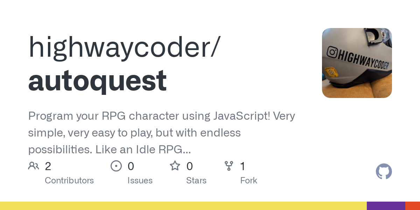The width and height of the screenshot is (420, 210).
Task: Click the Issues label
Action: (140, 181)
